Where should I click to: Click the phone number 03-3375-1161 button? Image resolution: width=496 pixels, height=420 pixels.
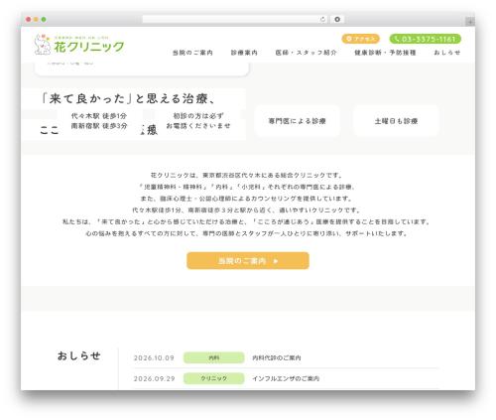pos(426,39)
